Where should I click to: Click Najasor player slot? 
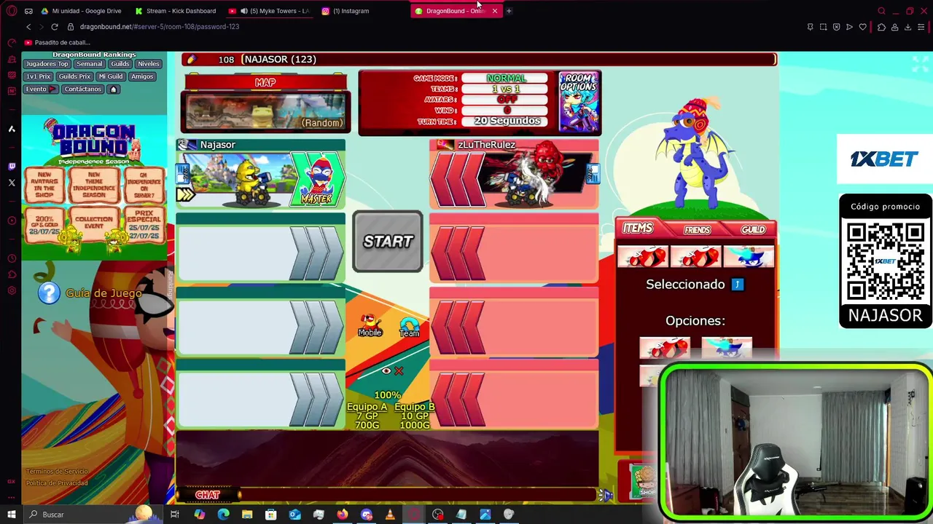click(x=260, y=173)
